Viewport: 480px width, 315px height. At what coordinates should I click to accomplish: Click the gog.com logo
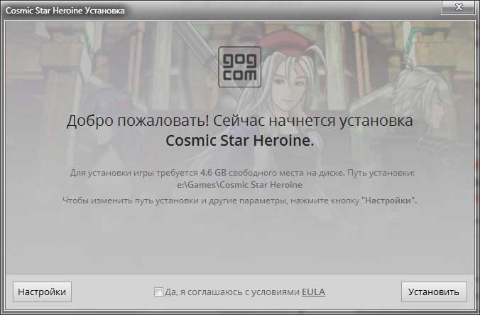(240, 67)
